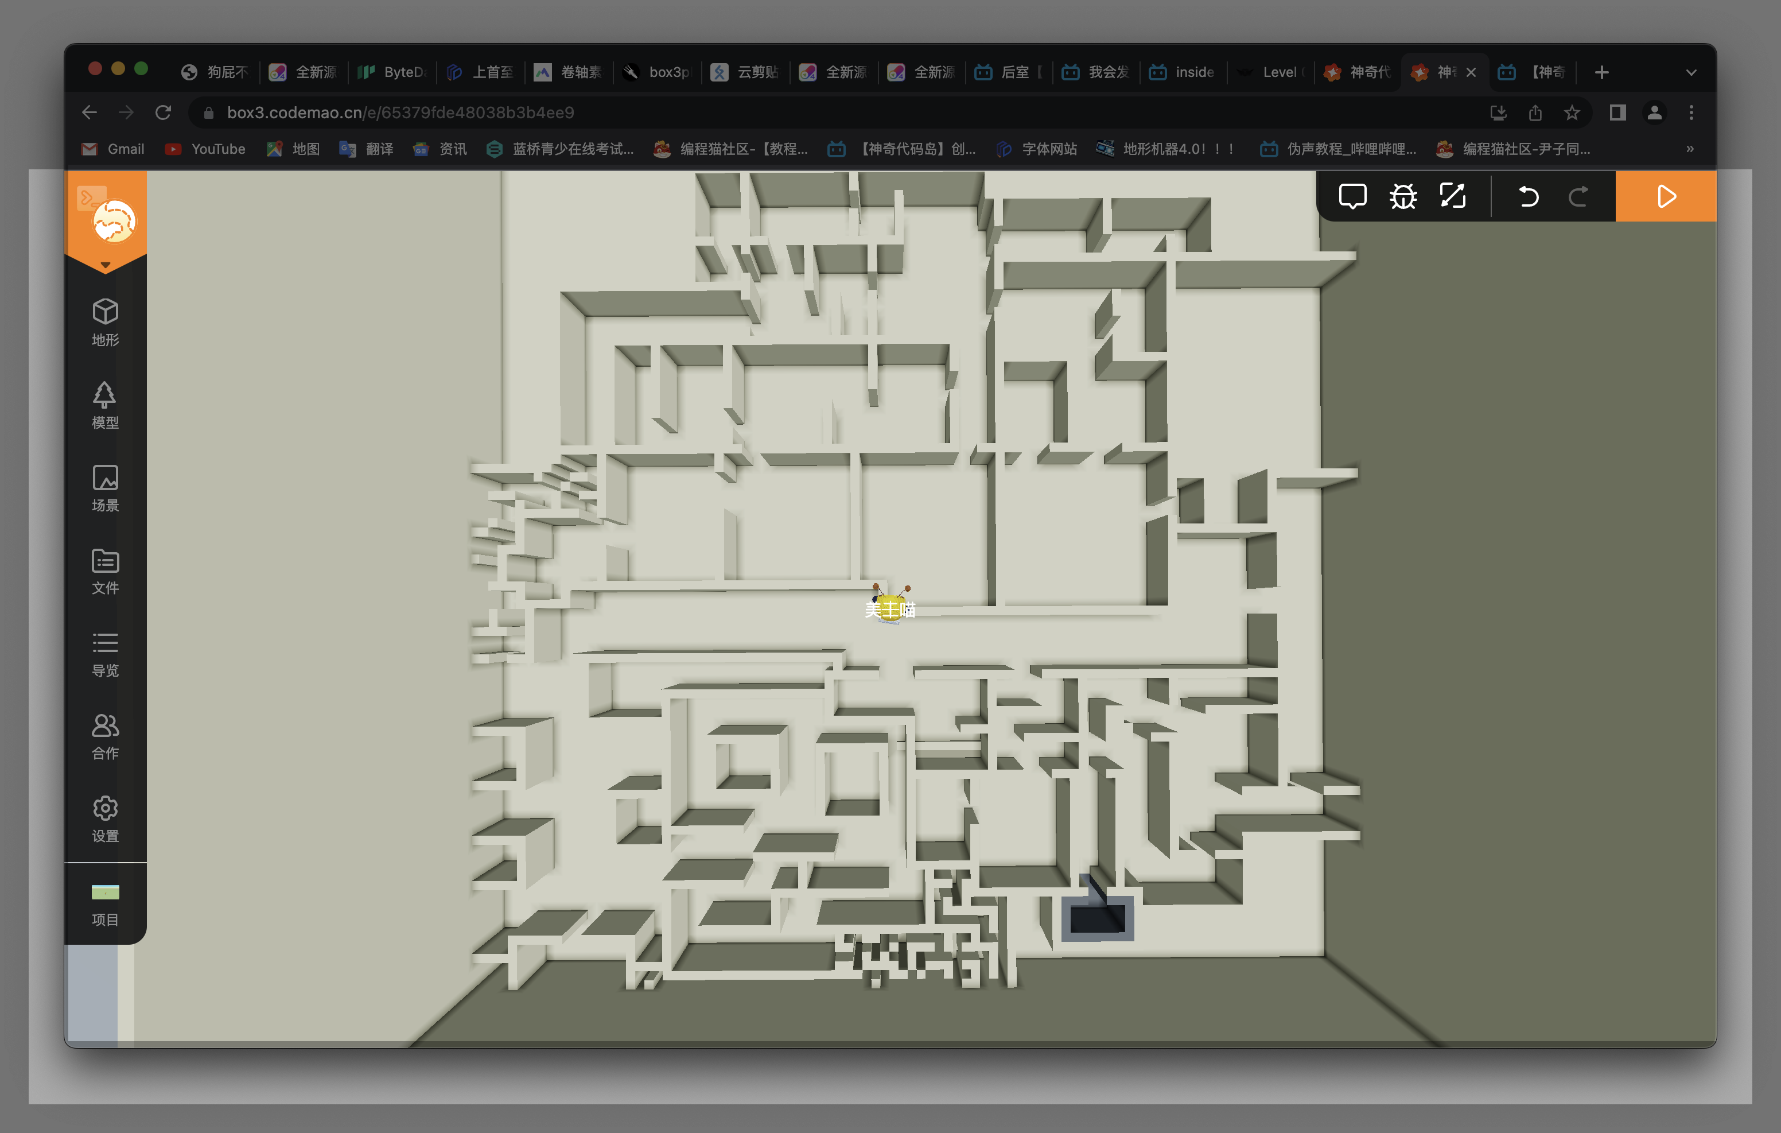Close the active 神奇 tab
The image size is (1781, 1133).
(1471, 72)
